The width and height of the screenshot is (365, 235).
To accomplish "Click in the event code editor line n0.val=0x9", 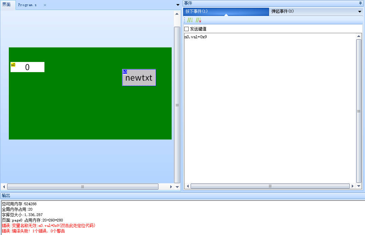I will 196,37.
